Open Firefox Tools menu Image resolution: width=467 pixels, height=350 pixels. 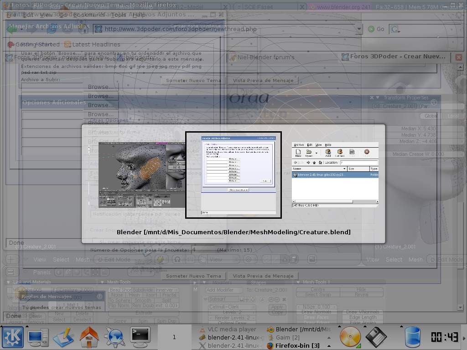(x=119, y=15)
